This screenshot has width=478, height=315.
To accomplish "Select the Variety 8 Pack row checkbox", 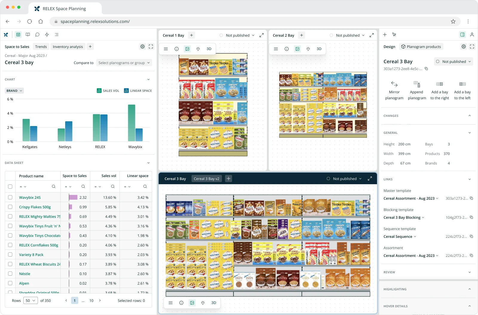I will pyautogui.click(x=10, y=255).
